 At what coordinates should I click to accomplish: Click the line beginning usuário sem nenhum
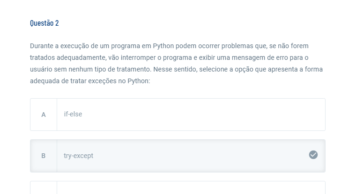[x=176, y=69]
